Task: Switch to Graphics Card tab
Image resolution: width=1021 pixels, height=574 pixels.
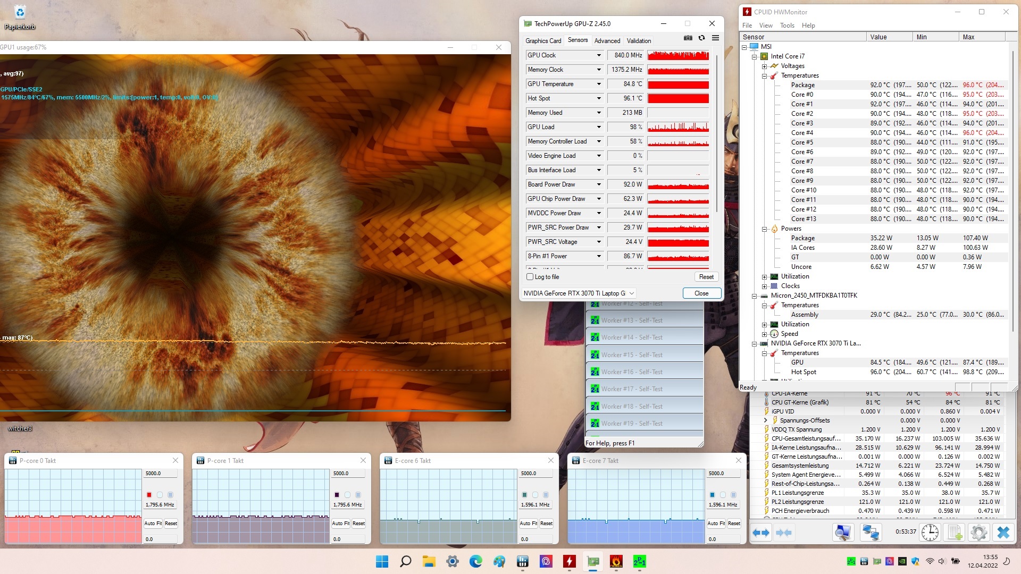Action: tap(543, 41)
